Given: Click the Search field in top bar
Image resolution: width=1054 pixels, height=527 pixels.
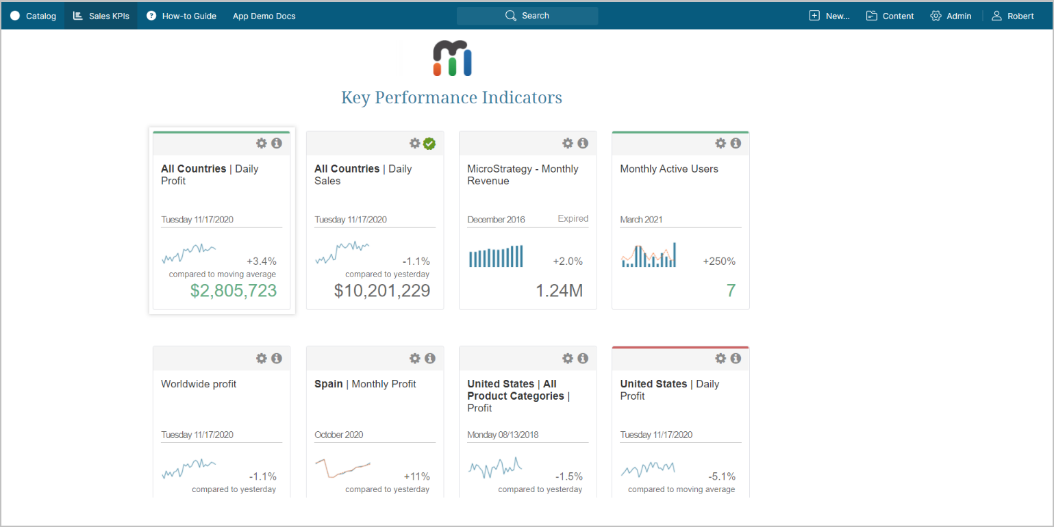Looking at the screenshot, I should coord(527,16).
